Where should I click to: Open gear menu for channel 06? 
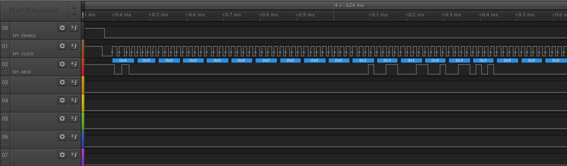[x=62, y=137]
